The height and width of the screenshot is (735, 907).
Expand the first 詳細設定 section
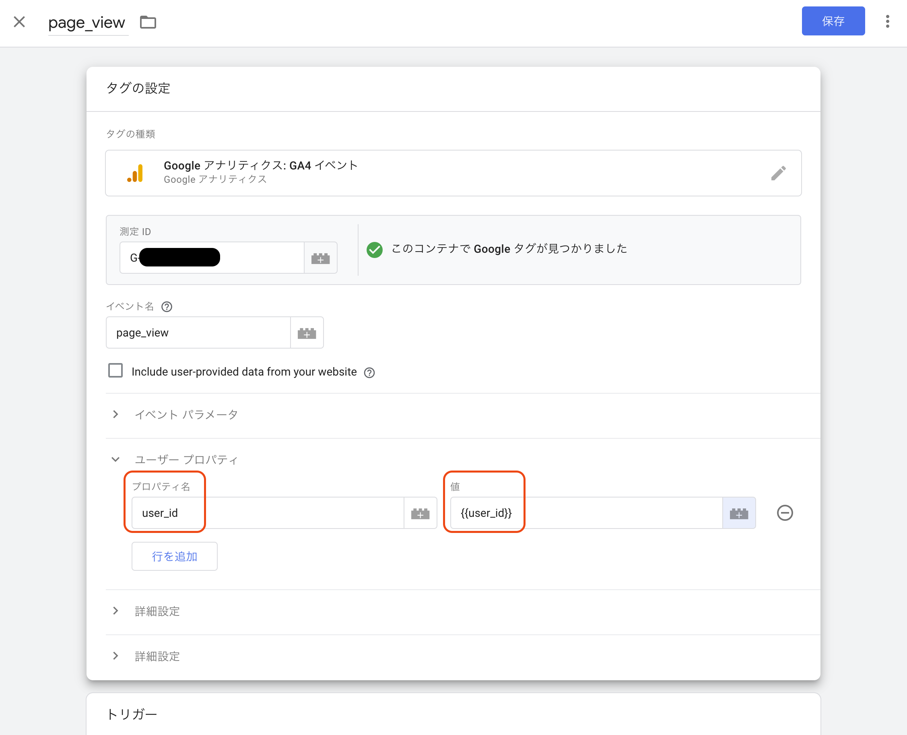click(115, 611)
